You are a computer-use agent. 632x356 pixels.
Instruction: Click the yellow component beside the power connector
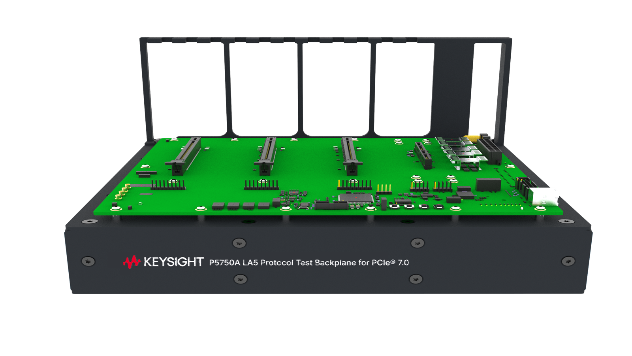(x=471, y=138)
